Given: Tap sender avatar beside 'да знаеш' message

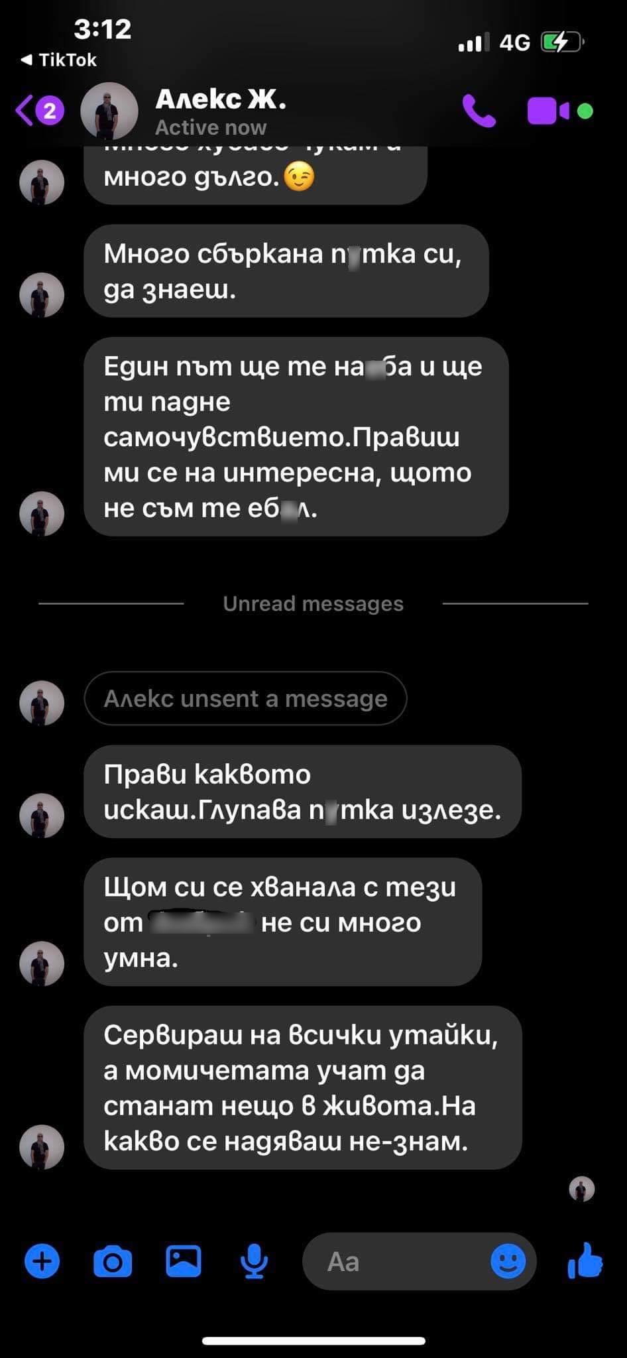Looking at the screenshot, I should point(42,294).
